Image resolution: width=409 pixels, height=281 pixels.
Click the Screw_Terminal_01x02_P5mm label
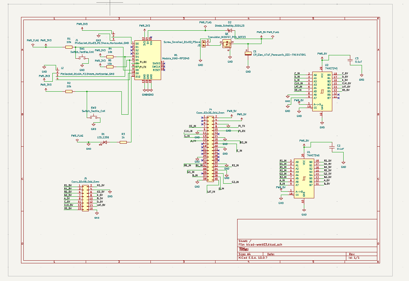(x=182, y=42)
